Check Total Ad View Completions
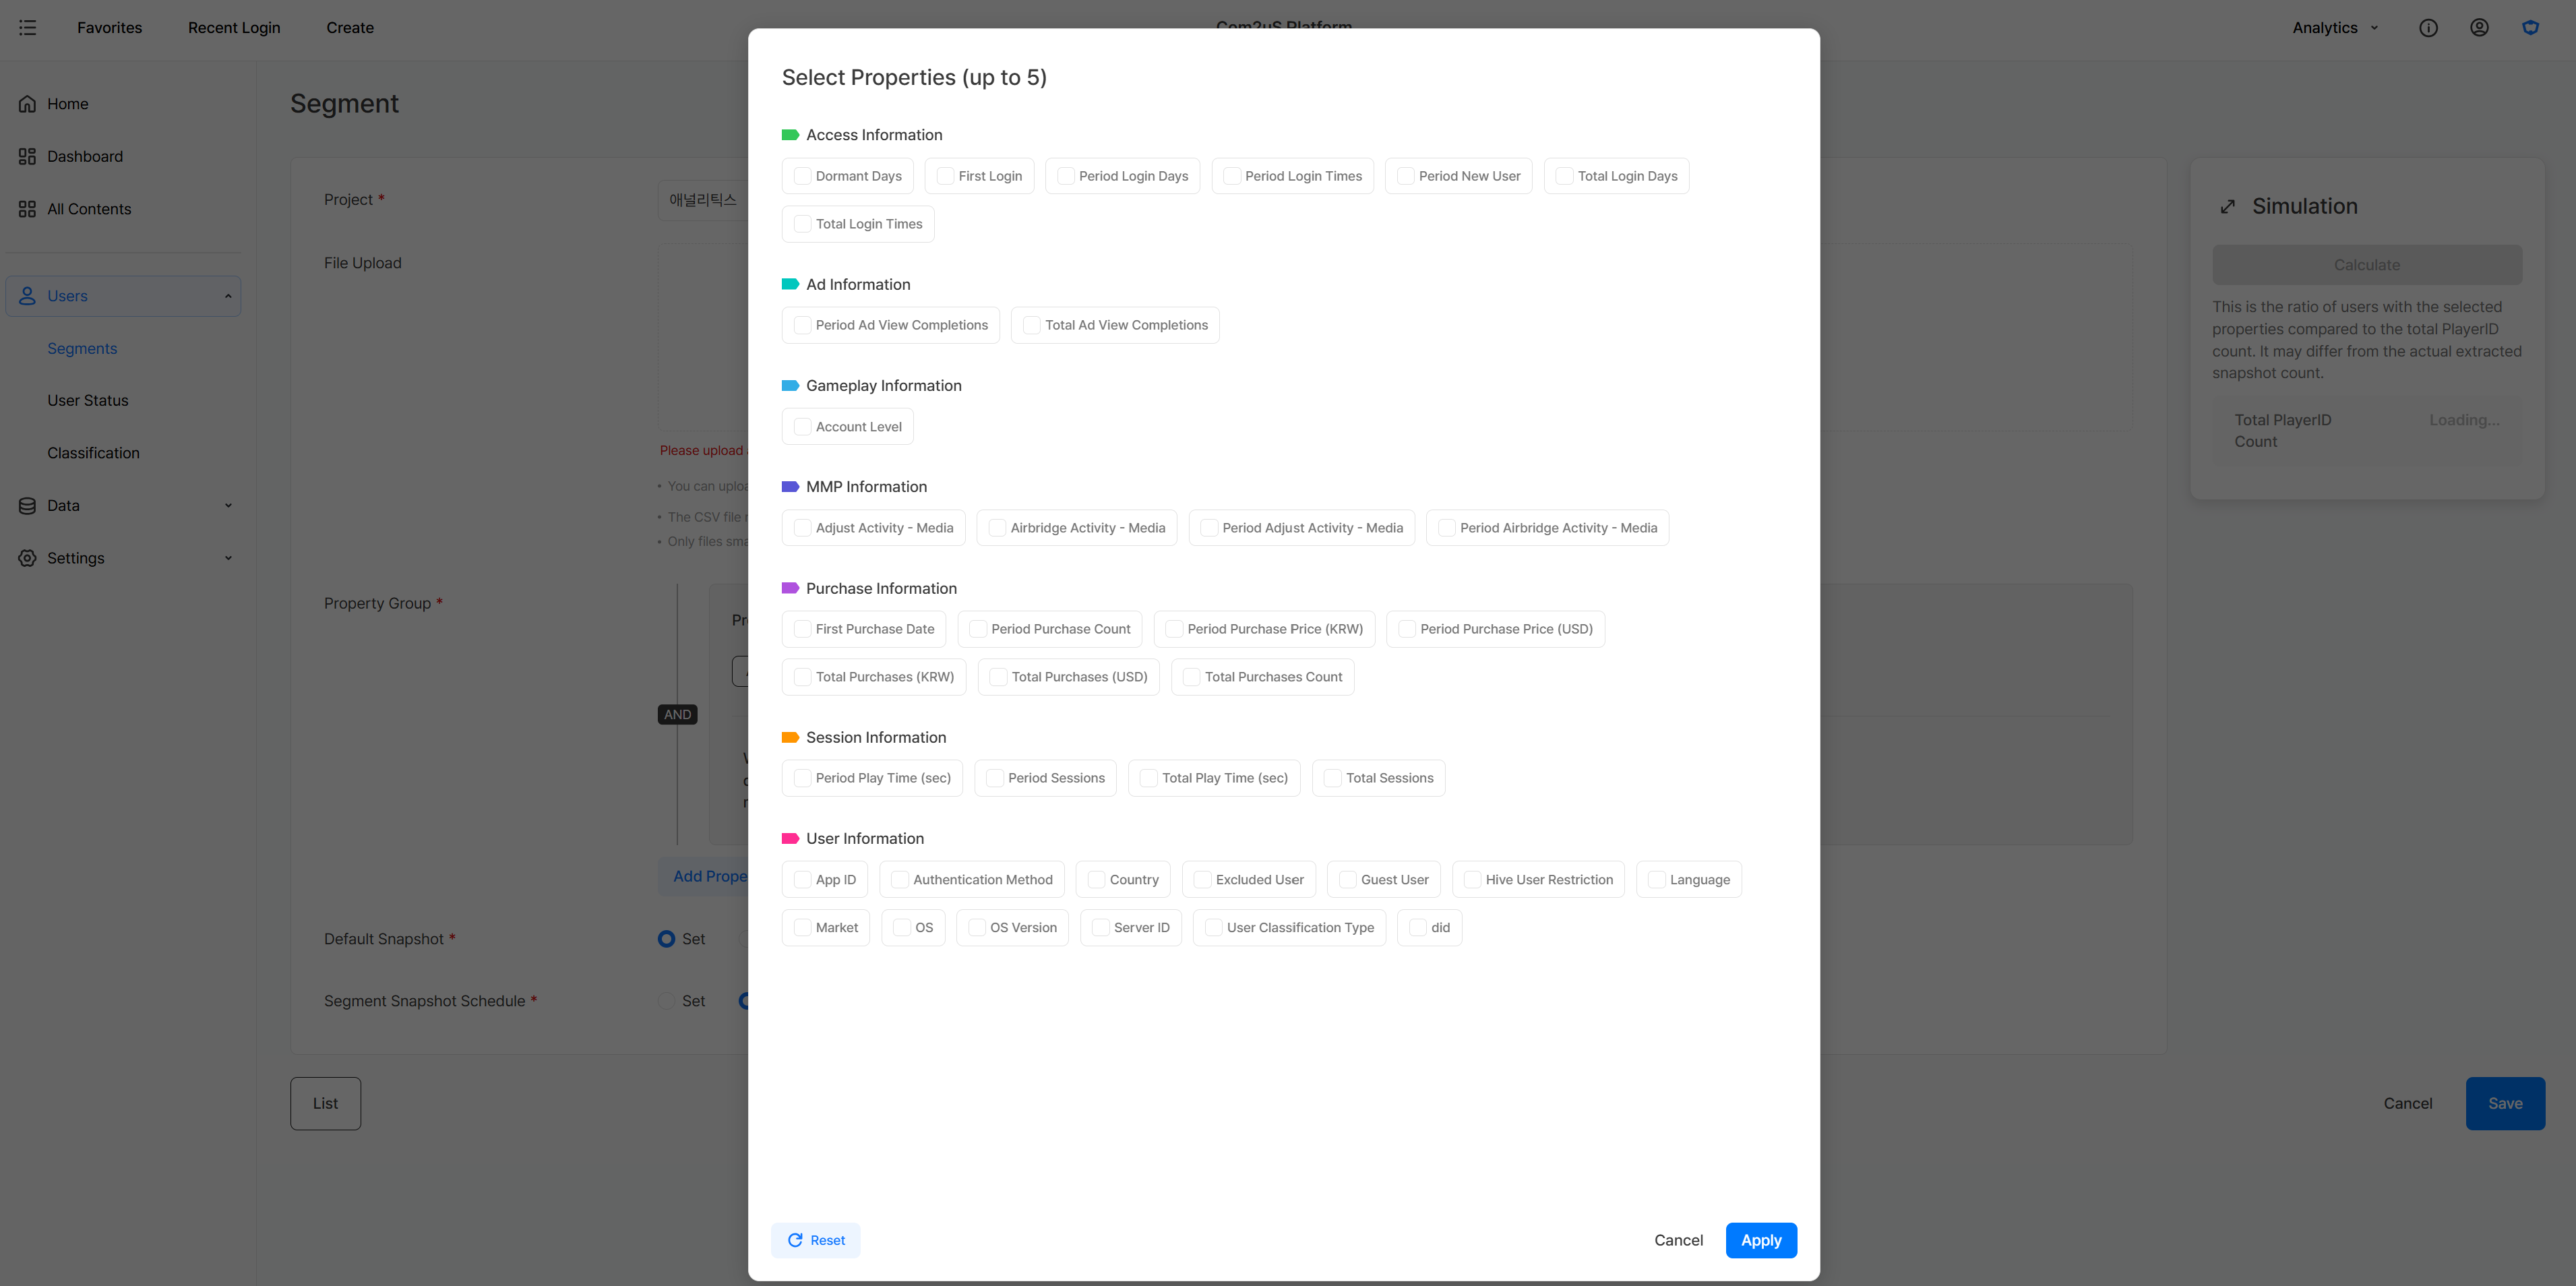The image size is (2576, 1286). coord(1032,325)
